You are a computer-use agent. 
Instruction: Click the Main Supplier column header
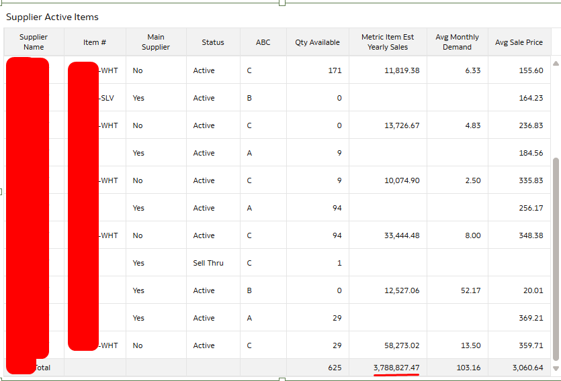[x=156, y=42]
